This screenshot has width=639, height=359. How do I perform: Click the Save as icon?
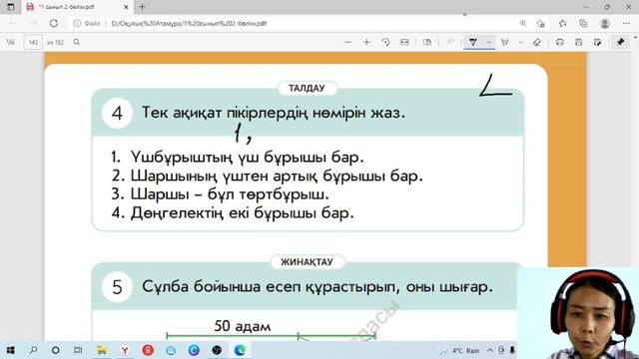point(597,42)
